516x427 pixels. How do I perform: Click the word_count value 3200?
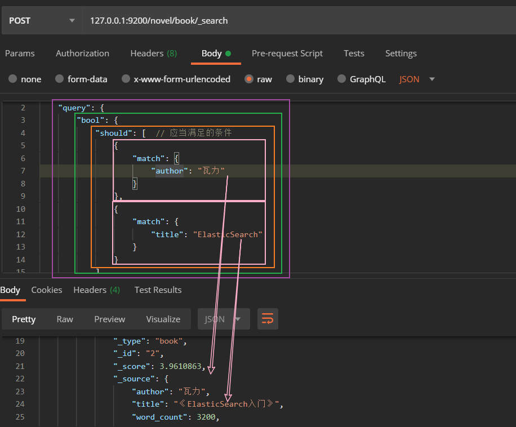click(206, 417)
